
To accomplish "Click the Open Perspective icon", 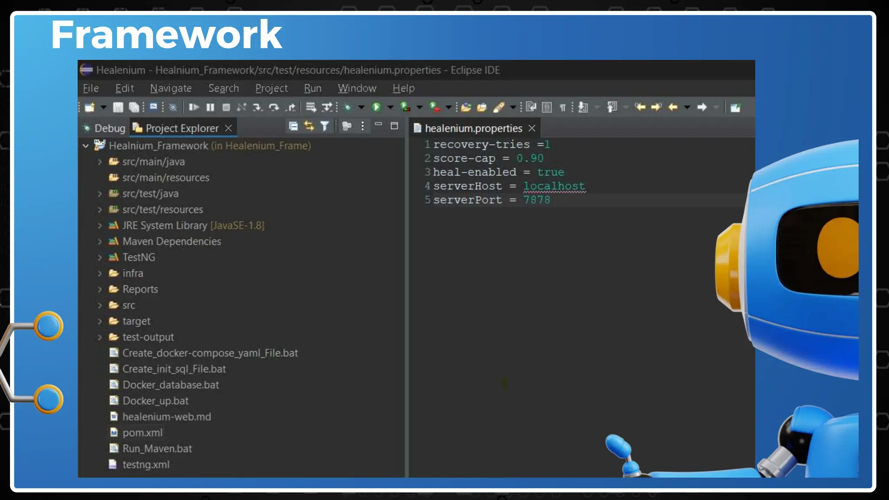I will 735,107.
